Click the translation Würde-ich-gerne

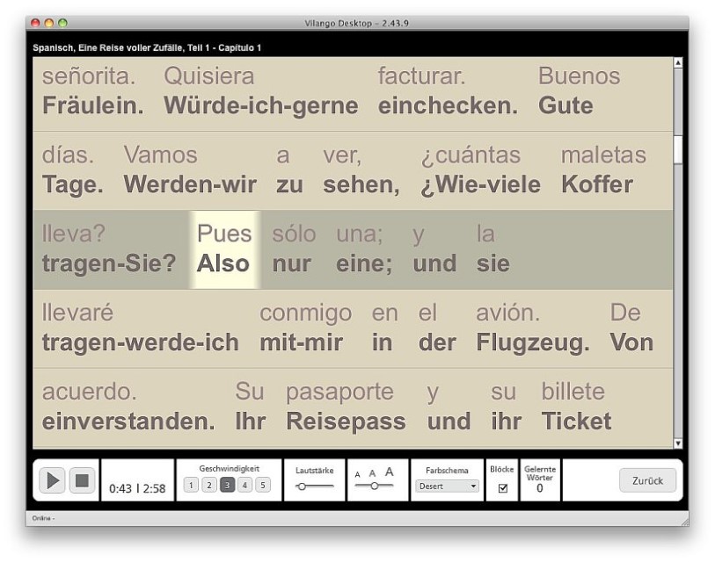pos(261,105)
